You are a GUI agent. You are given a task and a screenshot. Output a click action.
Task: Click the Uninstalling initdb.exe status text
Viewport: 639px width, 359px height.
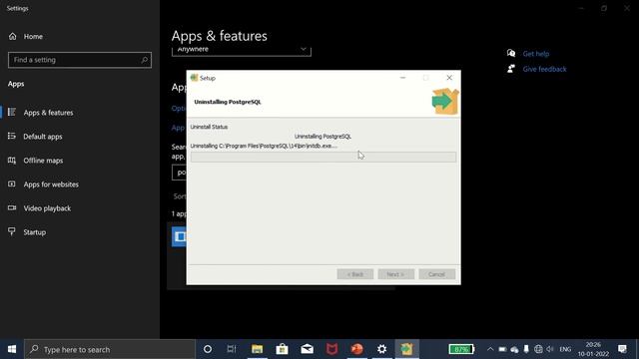[264, 146]
